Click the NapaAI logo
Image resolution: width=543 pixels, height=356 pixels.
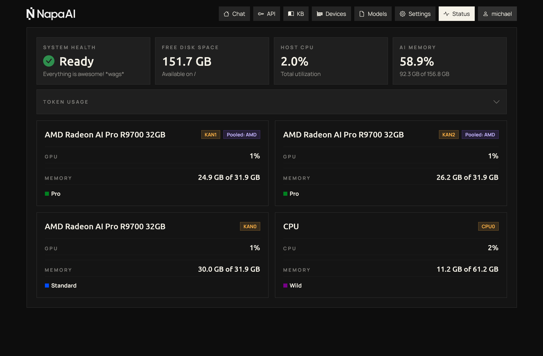pyautogui.click(x=51, y=14)
